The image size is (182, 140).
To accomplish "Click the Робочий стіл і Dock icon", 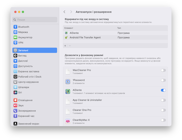I will click(x=15, y=77).
